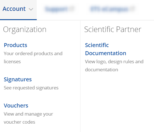
Task: Go to the Vouchers page
Action: point(16,106)
